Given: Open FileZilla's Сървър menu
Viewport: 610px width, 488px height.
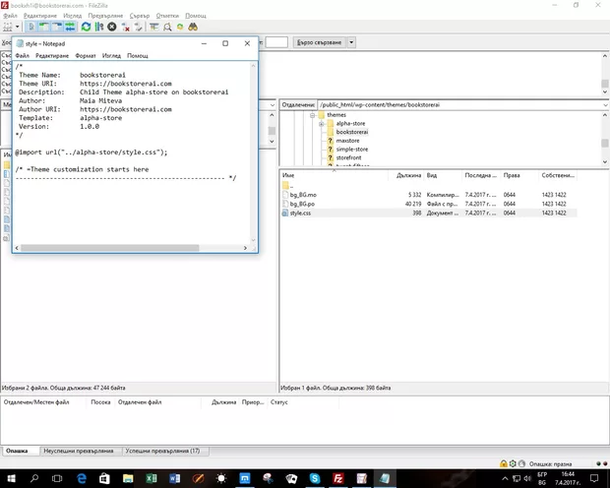Looking at the screenshot, I should coord(140,16).
